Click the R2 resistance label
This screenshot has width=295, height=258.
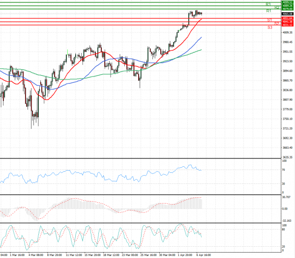point(277,7)
